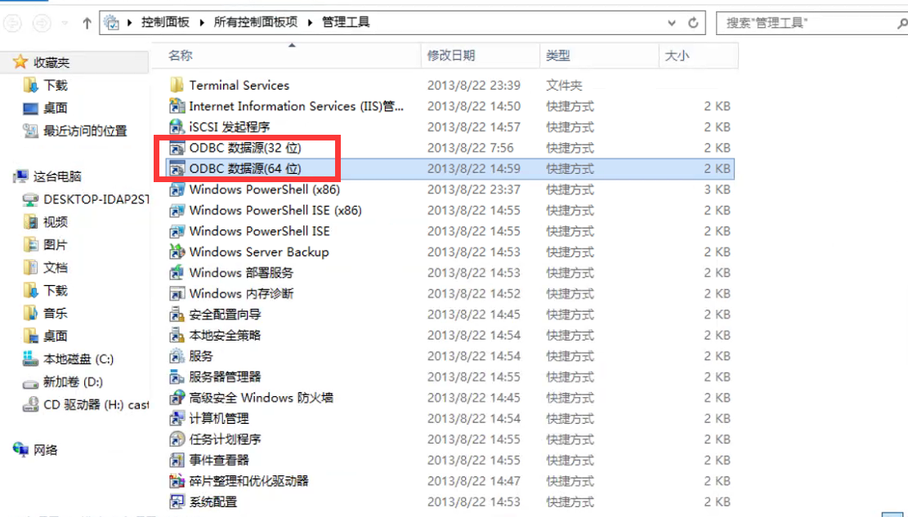Open the recent locations dropdown arrow
The image size is (908, 517).
[x=65, y=23]
